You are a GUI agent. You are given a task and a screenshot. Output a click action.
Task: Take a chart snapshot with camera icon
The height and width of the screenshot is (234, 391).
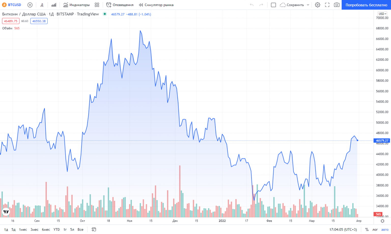[x=337, y=5]
